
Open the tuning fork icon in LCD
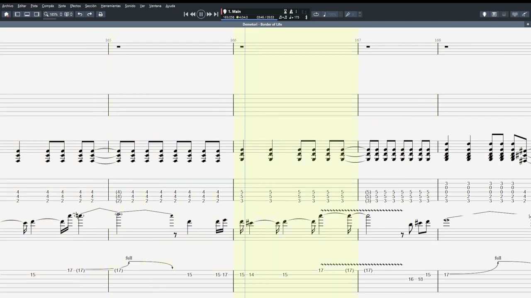click(307, 17)
